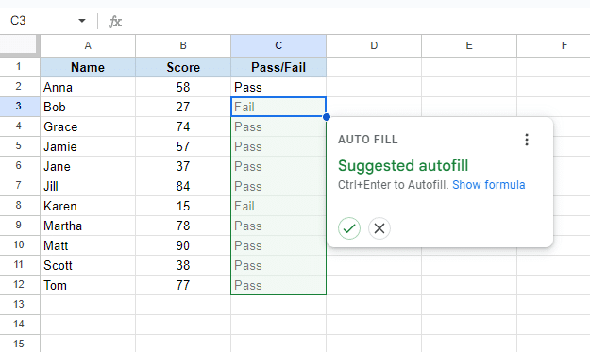Select empty cell D2
590x352 pixels.
(374, 87)
